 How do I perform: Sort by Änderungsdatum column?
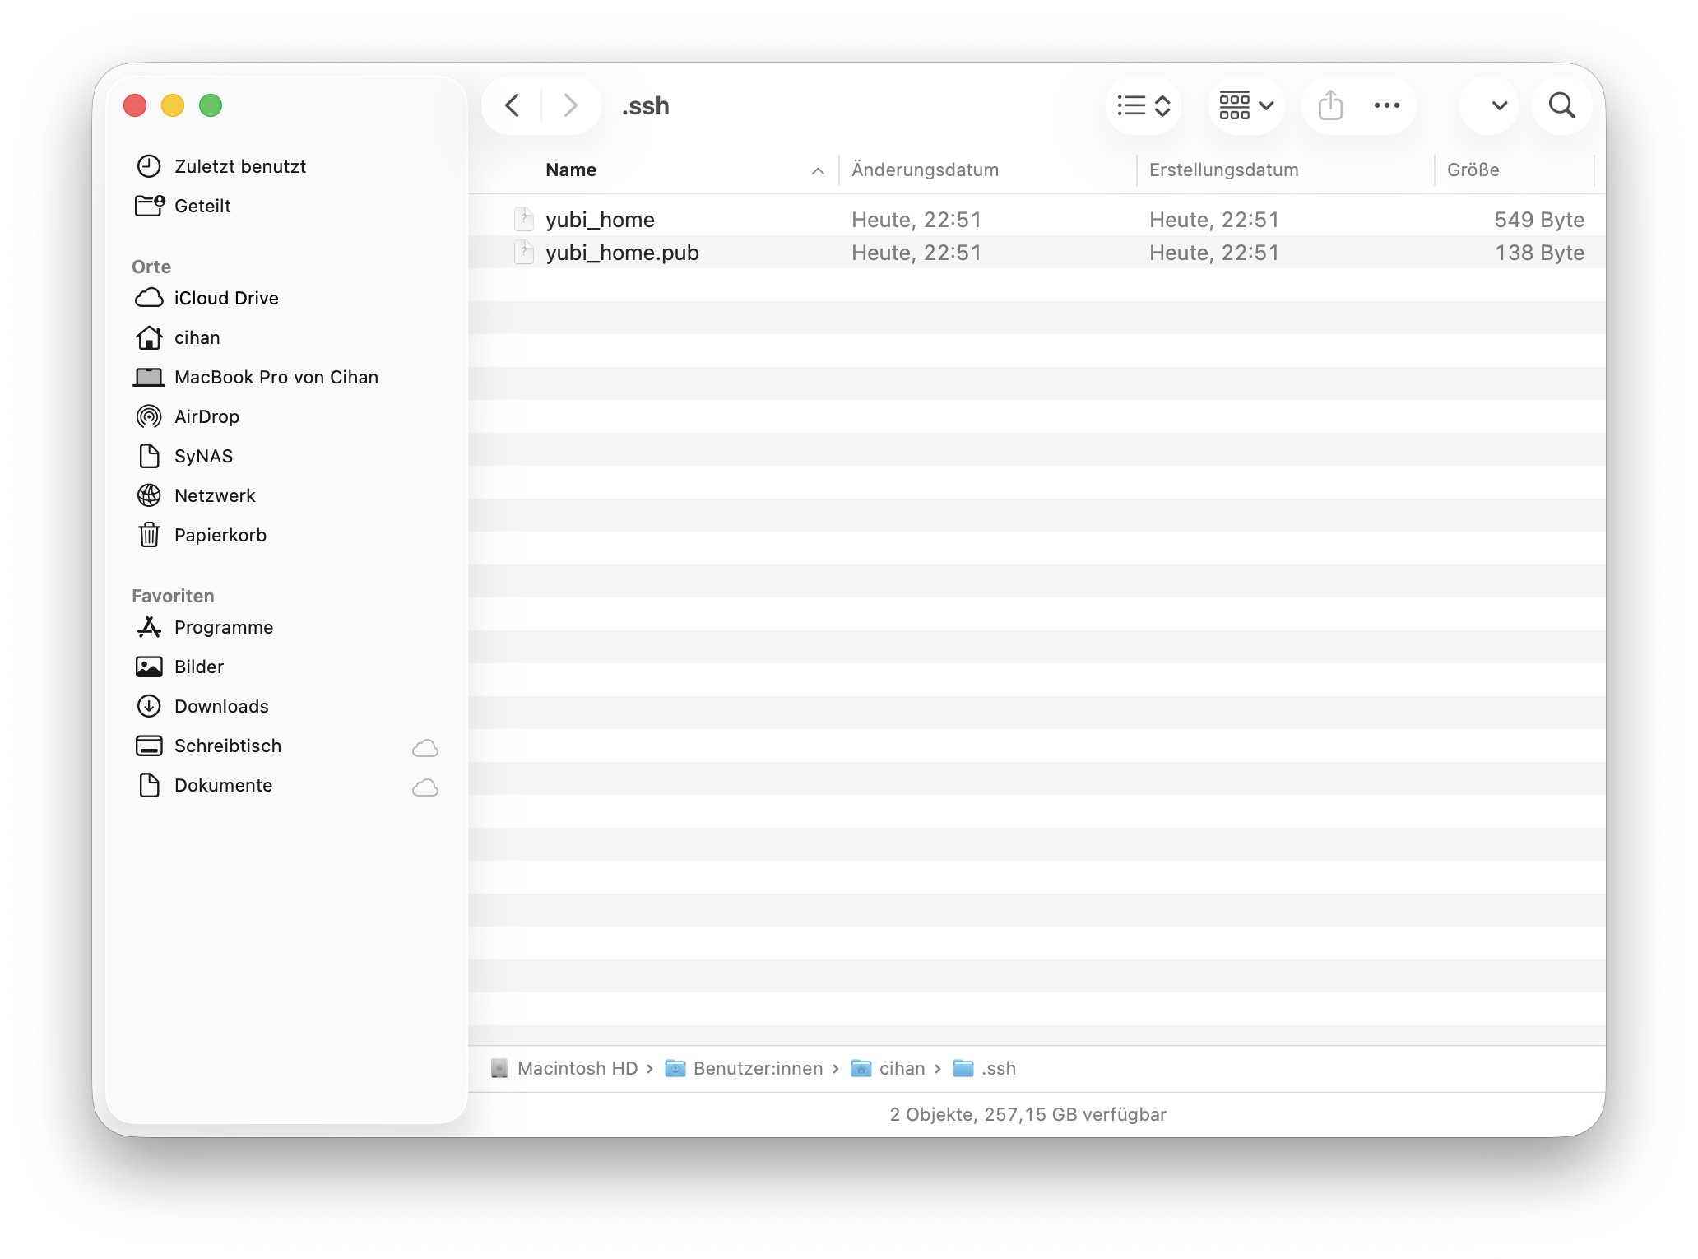tap(925, 170)
